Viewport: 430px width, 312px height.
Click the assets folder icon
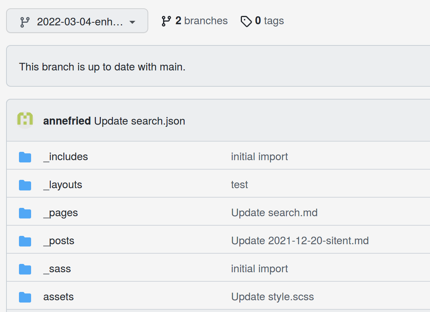click(x=25, y=297)
